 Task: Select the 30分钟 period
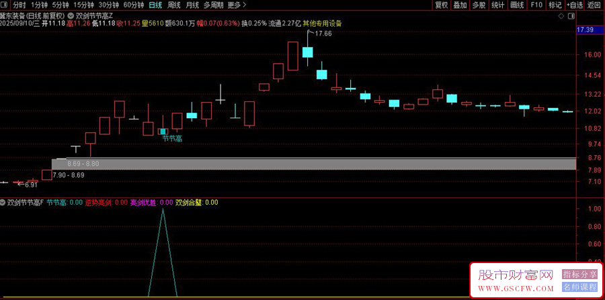click(108, 5)
